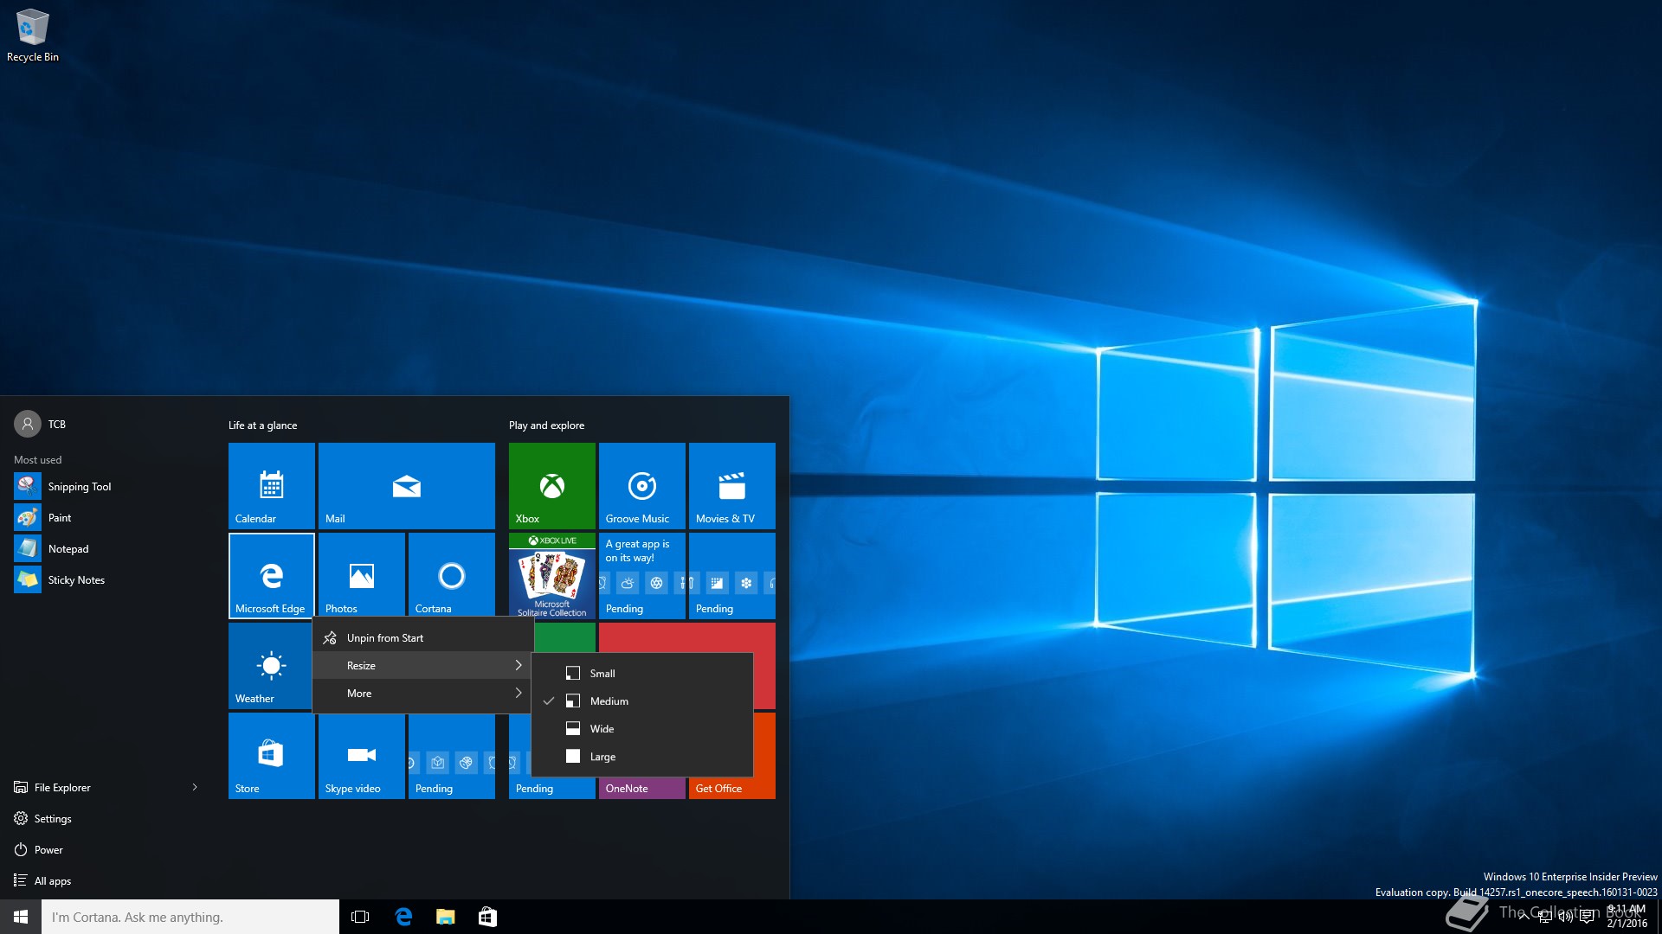Open the Groove Music tile
This screenshot has height=934, width=1662.
point(641,485)
